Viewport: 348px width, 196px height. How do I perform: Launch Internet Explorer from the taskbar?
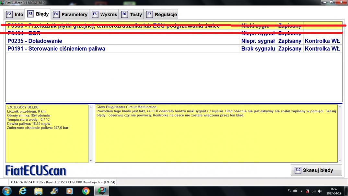[23, 191]
